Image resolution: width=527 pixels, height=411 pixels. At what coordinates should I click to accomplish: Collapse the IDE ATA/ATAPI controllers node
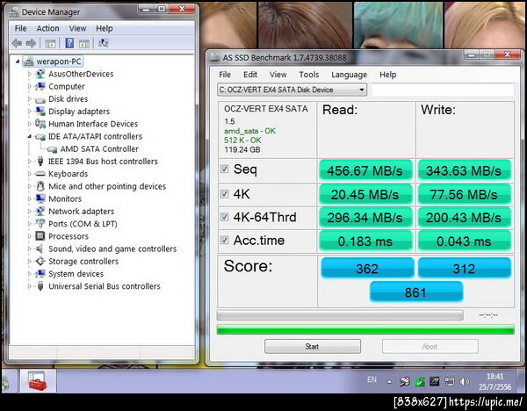[30, 136]
